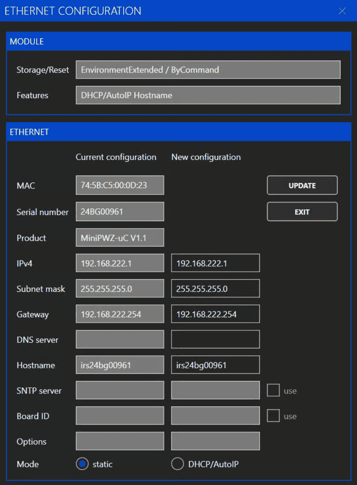Click the new Board ID field
Image resolution: width=357 pixels, height=485 pixels.
[216, 416]
